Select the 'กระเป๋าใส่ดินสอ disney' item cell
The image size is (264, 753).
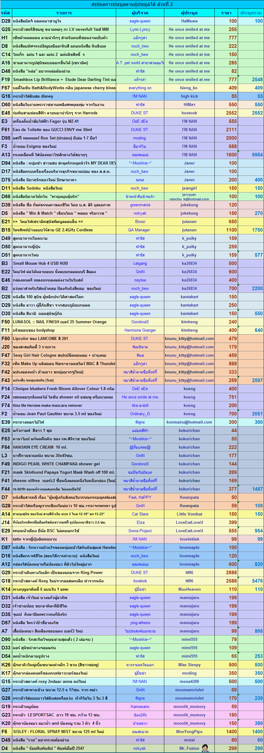pos(64,96)
